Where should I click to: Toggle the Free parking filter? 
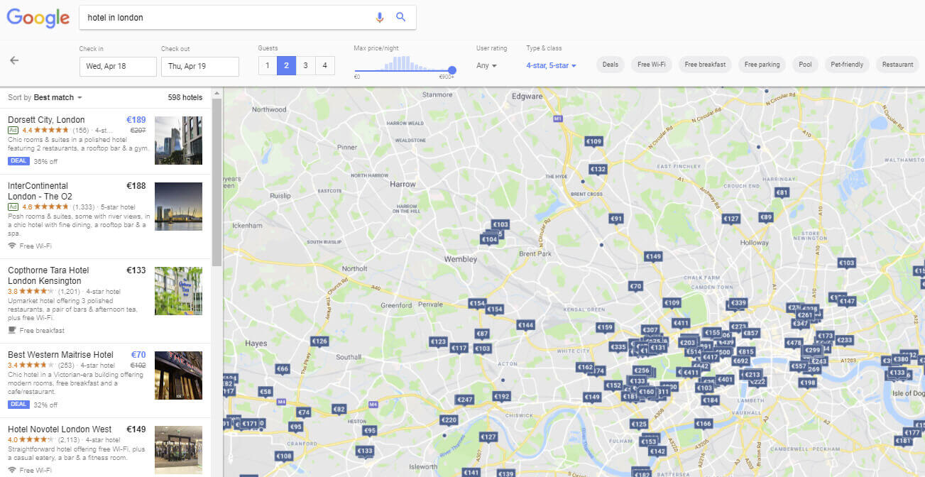[x=761, y=64]
